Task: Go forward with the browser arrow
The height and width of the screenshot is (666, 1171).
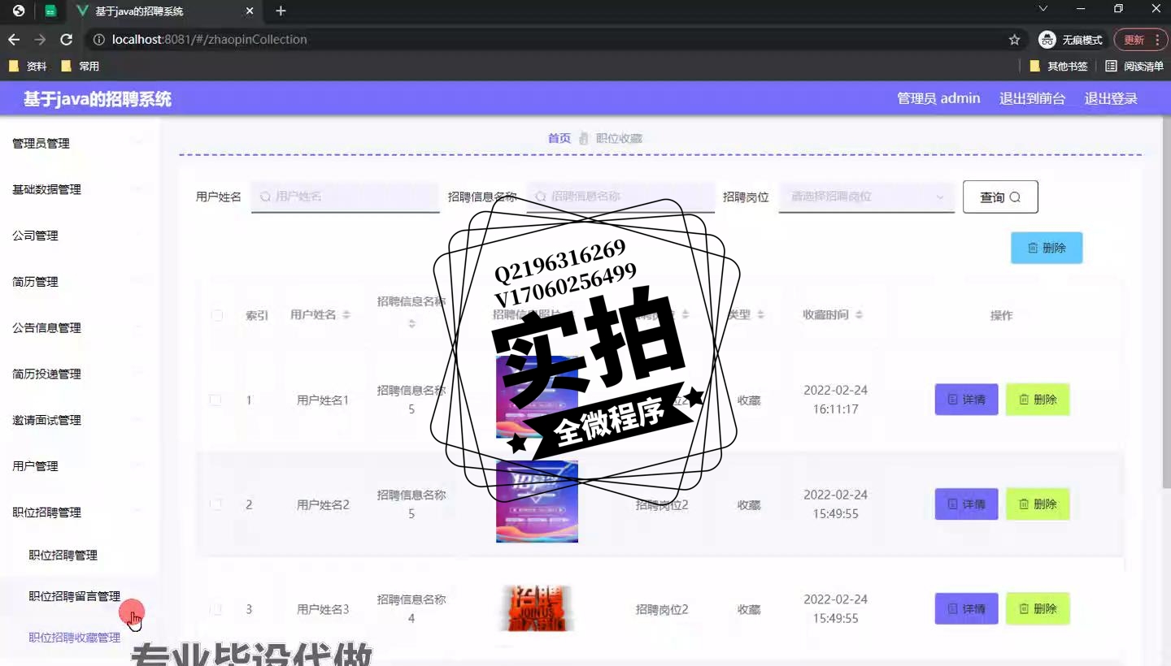Action: [x=40, y=39]
